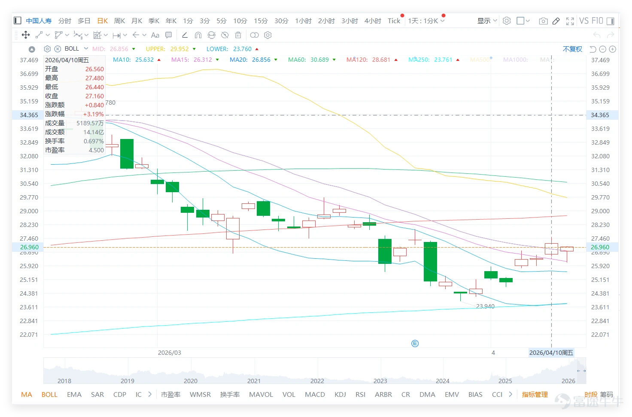Open drawing toolbar settings gear
Viewport: 632px width, 417px height.
tap(268, 35)
